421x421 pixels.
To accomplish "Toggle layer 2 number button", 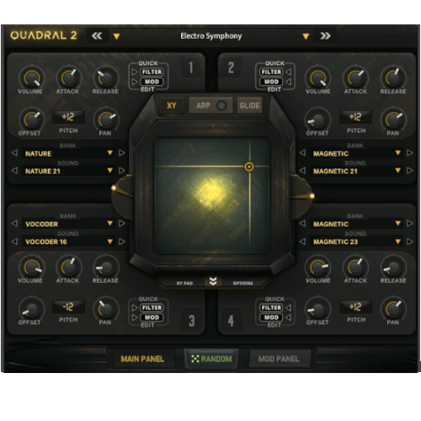I will pos(231,67).
